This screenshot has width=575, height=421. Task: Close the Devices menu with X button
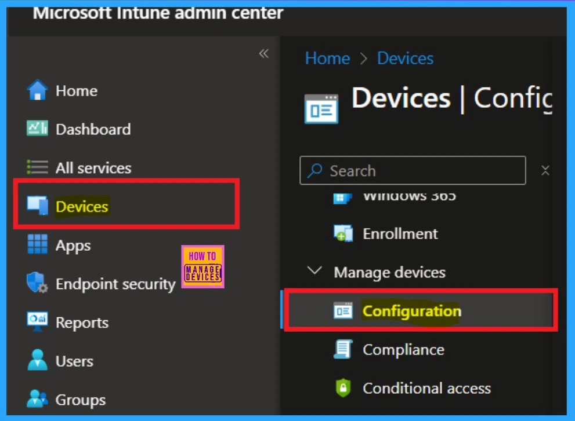tap(545, 170)
